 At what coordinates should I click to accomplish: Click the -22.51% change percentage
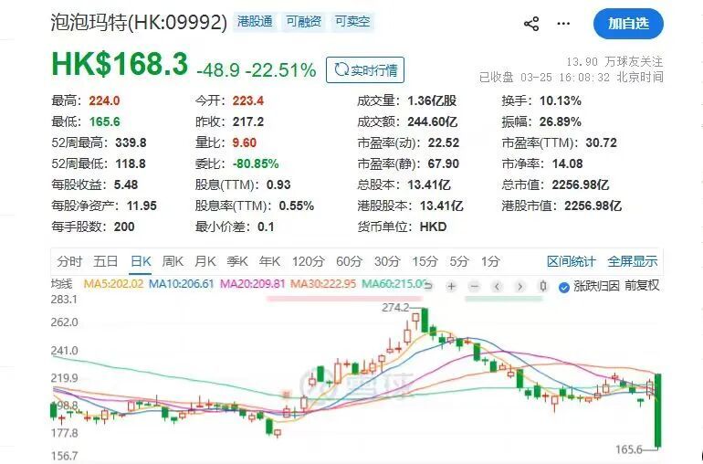click(282, 70)
